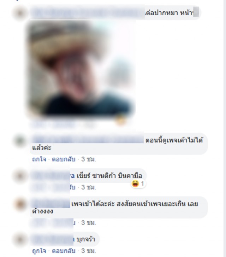Open the blurred commenter name before 'เพจเข้าได้ละค่ะ'
This screenshot has height=257, width=226.
click(x=51, y=204)
